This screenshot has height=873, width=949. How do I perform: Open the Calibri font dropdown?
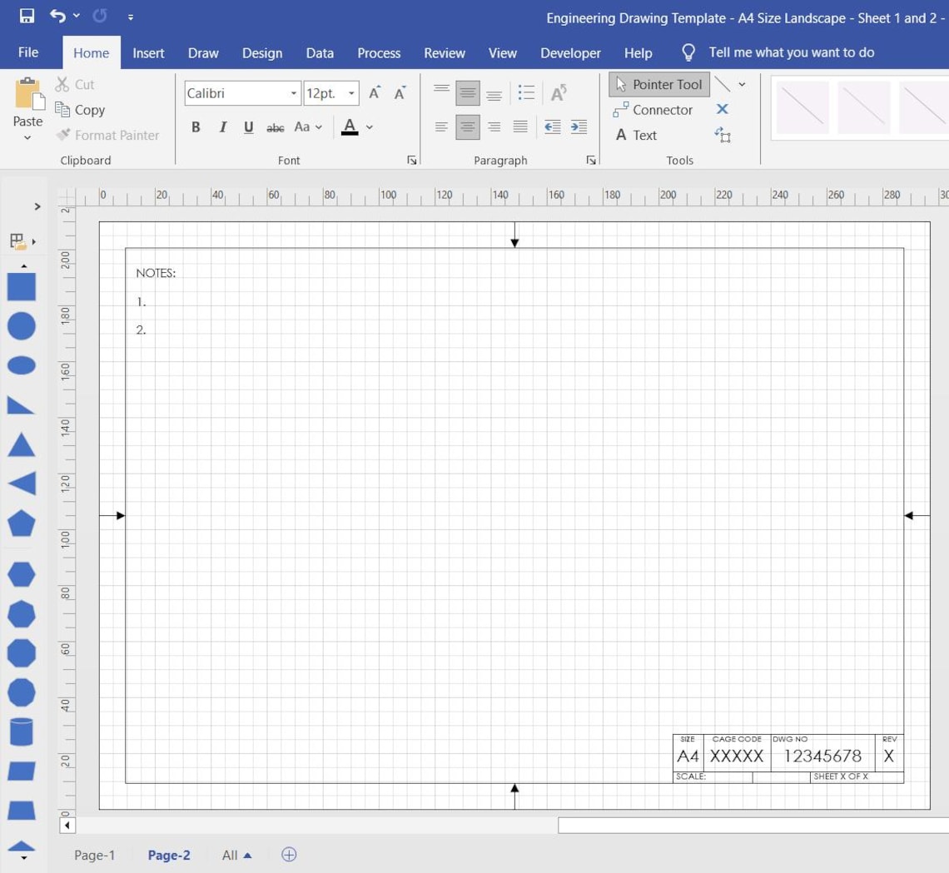(x=294, y=93)
